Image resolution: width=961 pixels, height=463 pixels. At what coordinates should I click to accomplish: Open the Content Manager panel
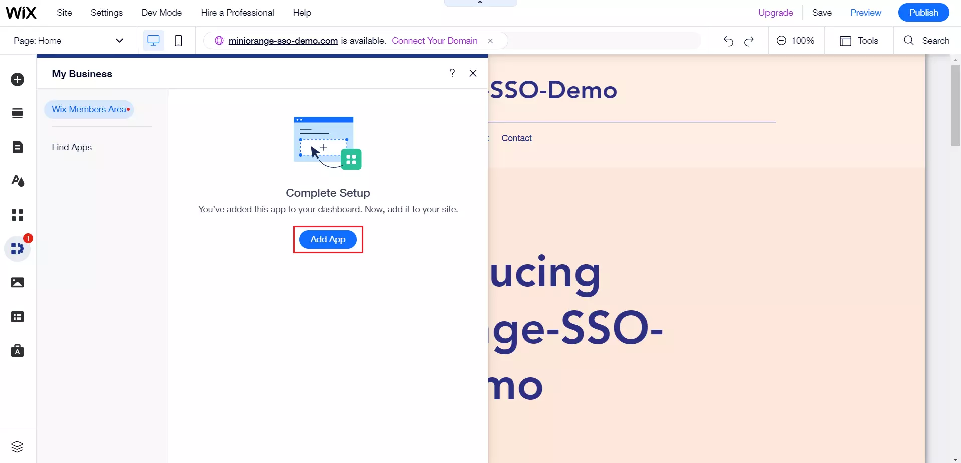tap(18, 317)
